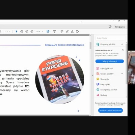The image size is (135, 135).
Task: Zoom out with the minus icon
Action: (x=27, y=31)
